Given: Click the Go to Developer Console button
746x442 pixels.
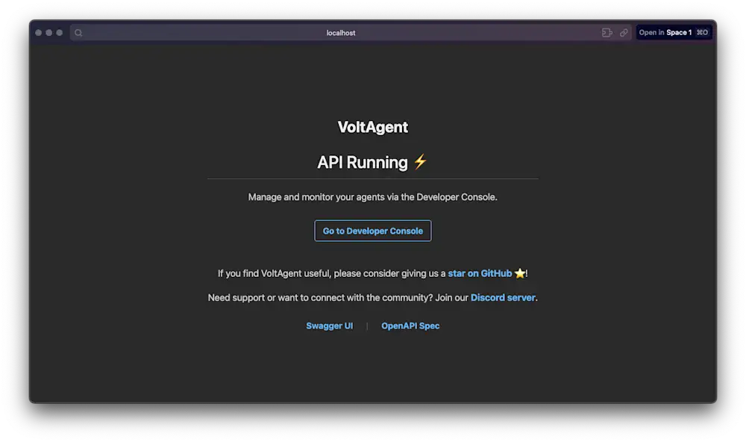Looking at the screenshot, I should pos(372,231).
